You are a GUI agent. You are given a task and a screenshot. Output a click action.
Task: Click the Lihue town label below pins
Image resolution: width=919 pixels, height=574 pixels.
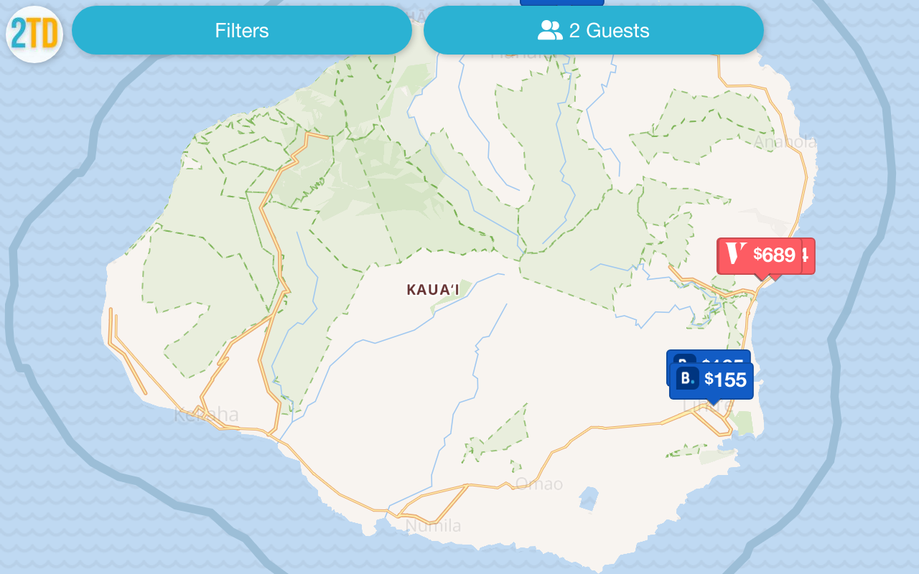[709, 407]
